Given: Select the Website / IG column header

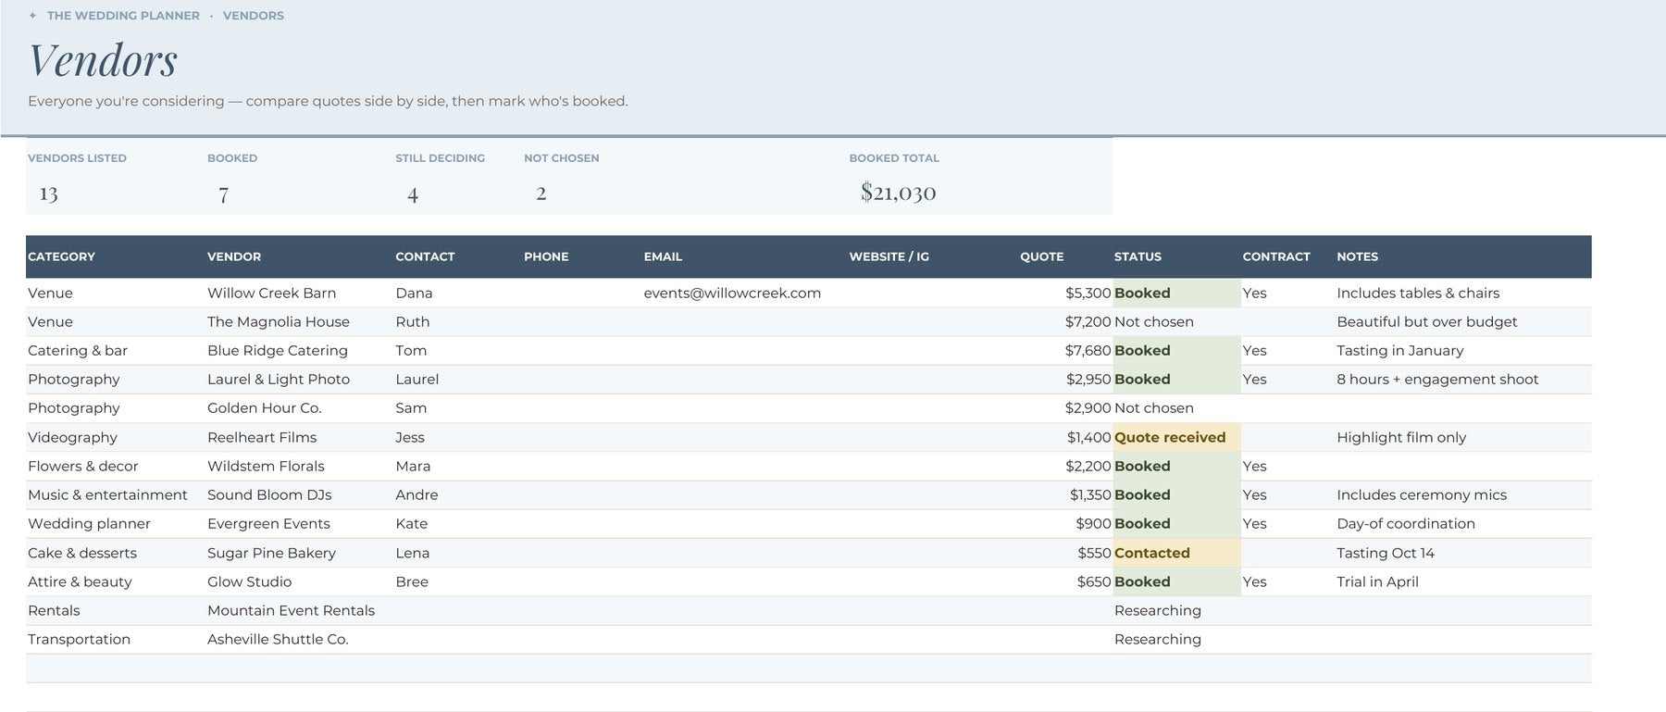Looking at the screenshot, I should (889, 256).
